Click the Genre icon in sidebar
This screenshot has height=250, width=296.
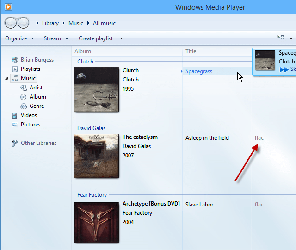coord(24,106)
